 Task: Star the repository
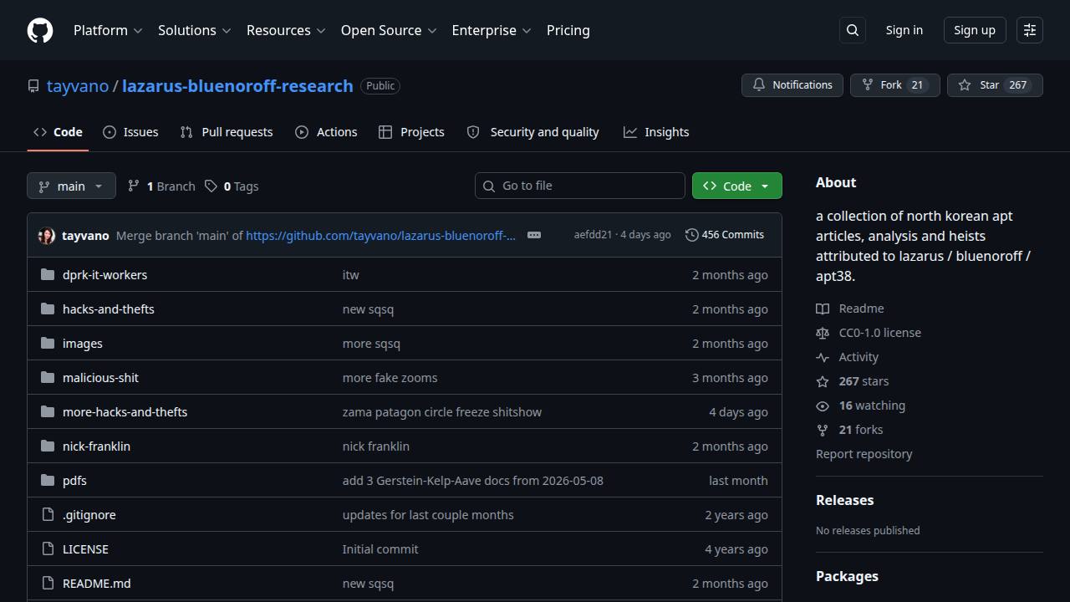(995, 85)
